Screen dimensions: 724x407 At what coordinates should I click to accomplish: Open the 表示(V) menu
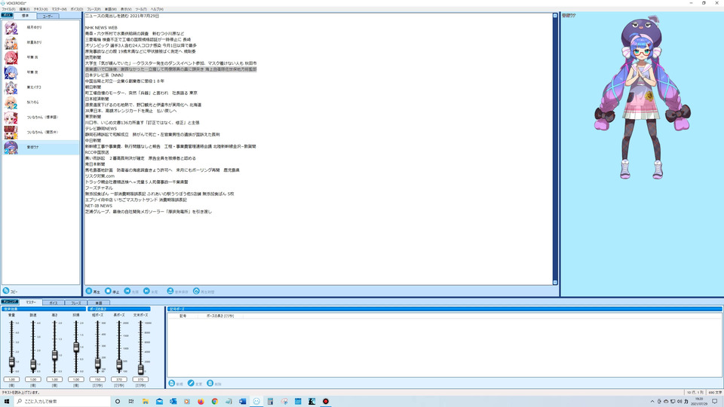(x=126, y=9)
